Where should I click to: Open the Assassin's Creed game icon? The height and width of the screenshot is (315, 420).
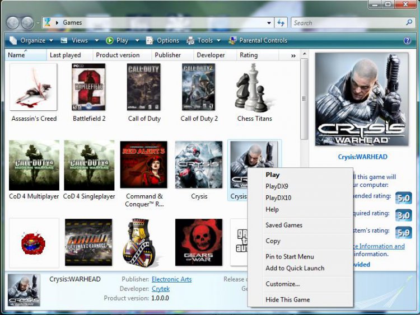tap(34, 87)
